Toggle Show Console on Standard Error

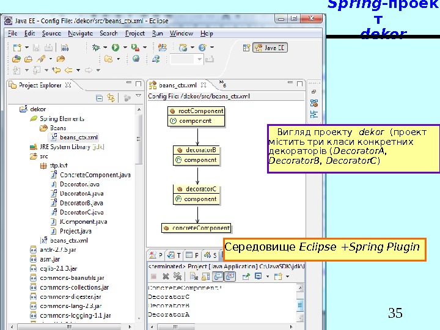click(x=230, y=276)
